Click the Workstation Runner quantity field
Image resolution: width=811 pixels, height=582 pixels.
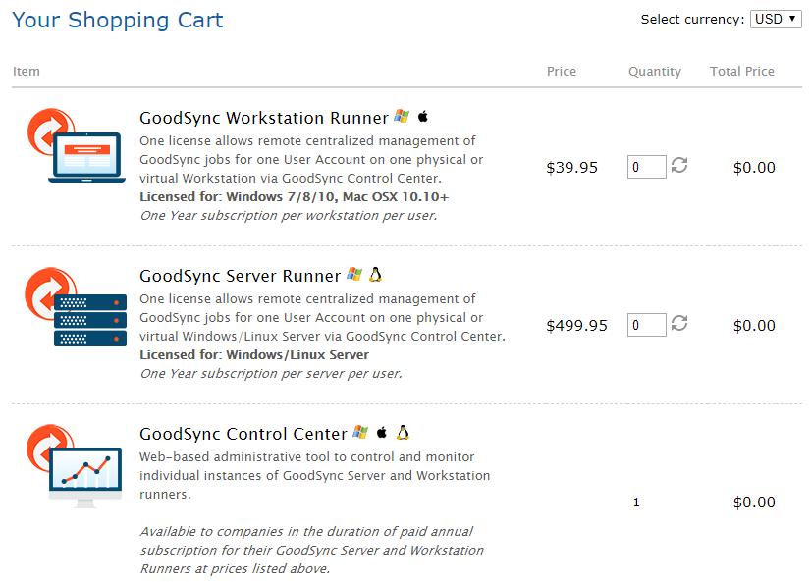point(646,167)
